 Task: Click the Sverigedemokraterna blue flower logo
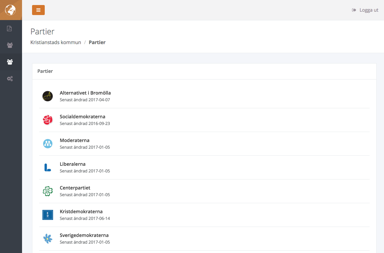[x=47, y=239]
